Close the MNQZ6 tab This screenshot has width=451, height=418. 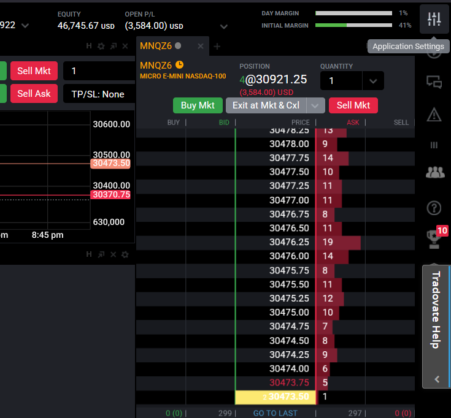click(201, 46)
